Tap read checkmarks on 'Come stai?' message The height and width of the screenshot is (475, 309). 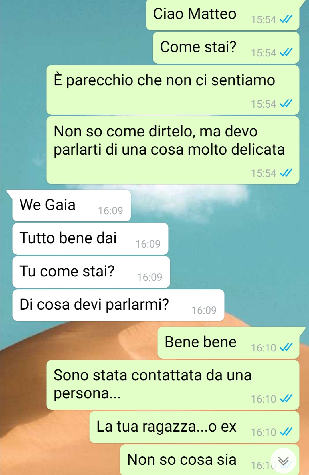(286, 53)
